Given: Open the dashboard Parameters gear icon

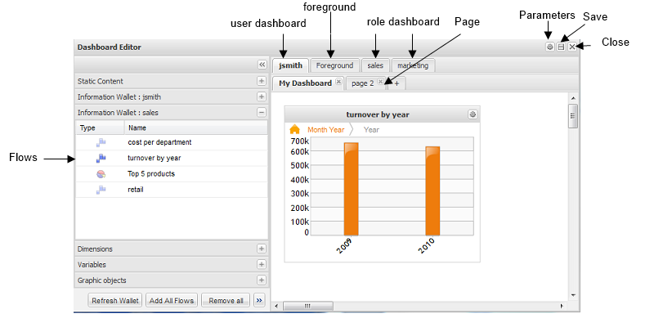Looking at the screenshot, I should [x=550, y=47].
